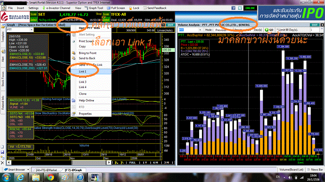Choose Copy from context menu
325x182 pixels.
point(82,46)
